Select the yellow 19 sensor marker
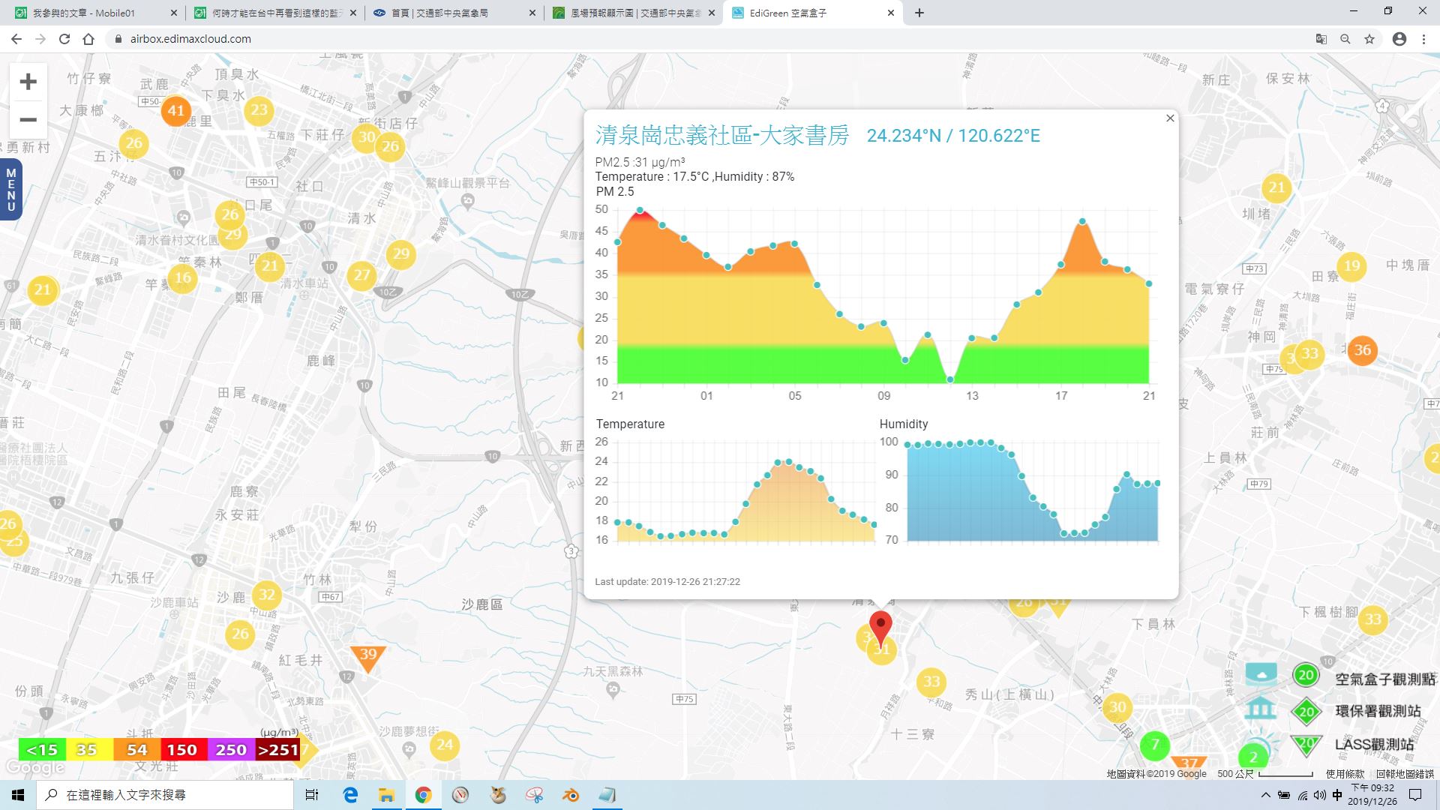1440x810 pixels. (1351, 265)
